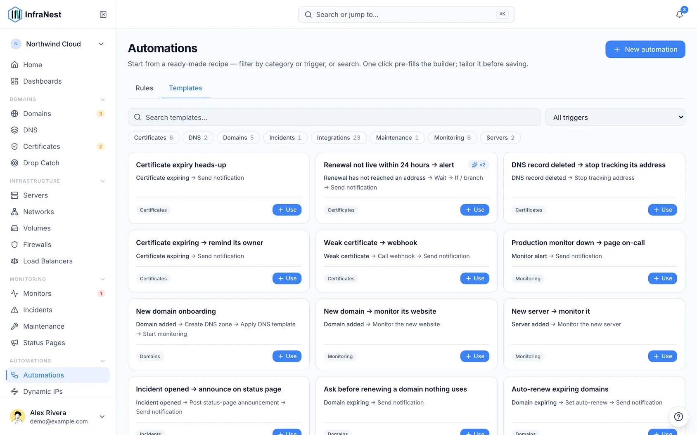
Task: Use Production monitor down page on-call template
Action: coord(662,278)
